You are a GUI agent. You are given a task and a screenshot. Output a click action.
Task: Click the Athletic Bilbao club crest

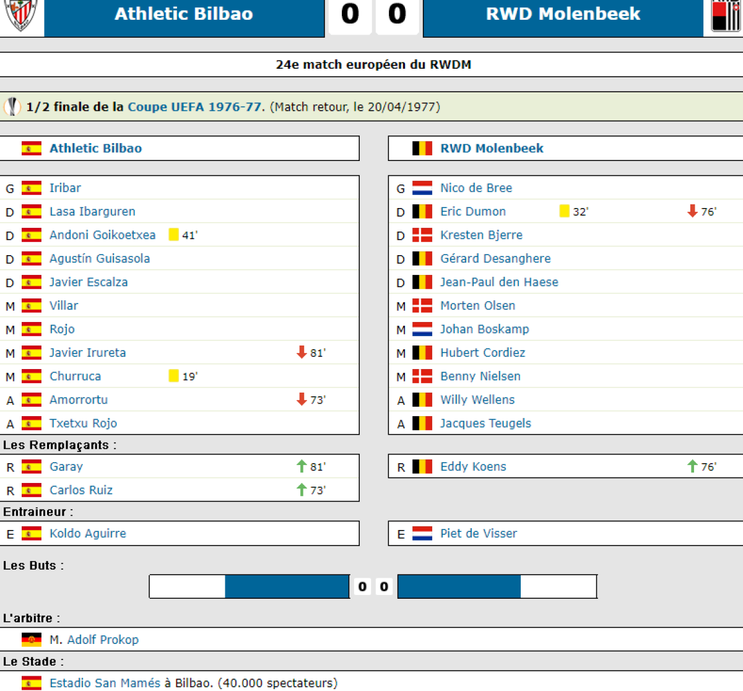click(21, 15)
